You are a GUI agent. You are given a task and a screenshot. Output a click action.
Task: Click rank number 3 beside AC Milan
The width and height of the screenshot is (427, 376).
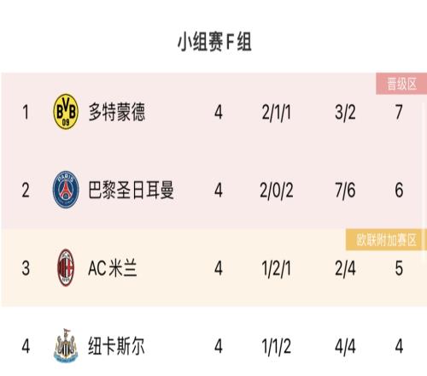click(26, 268)
